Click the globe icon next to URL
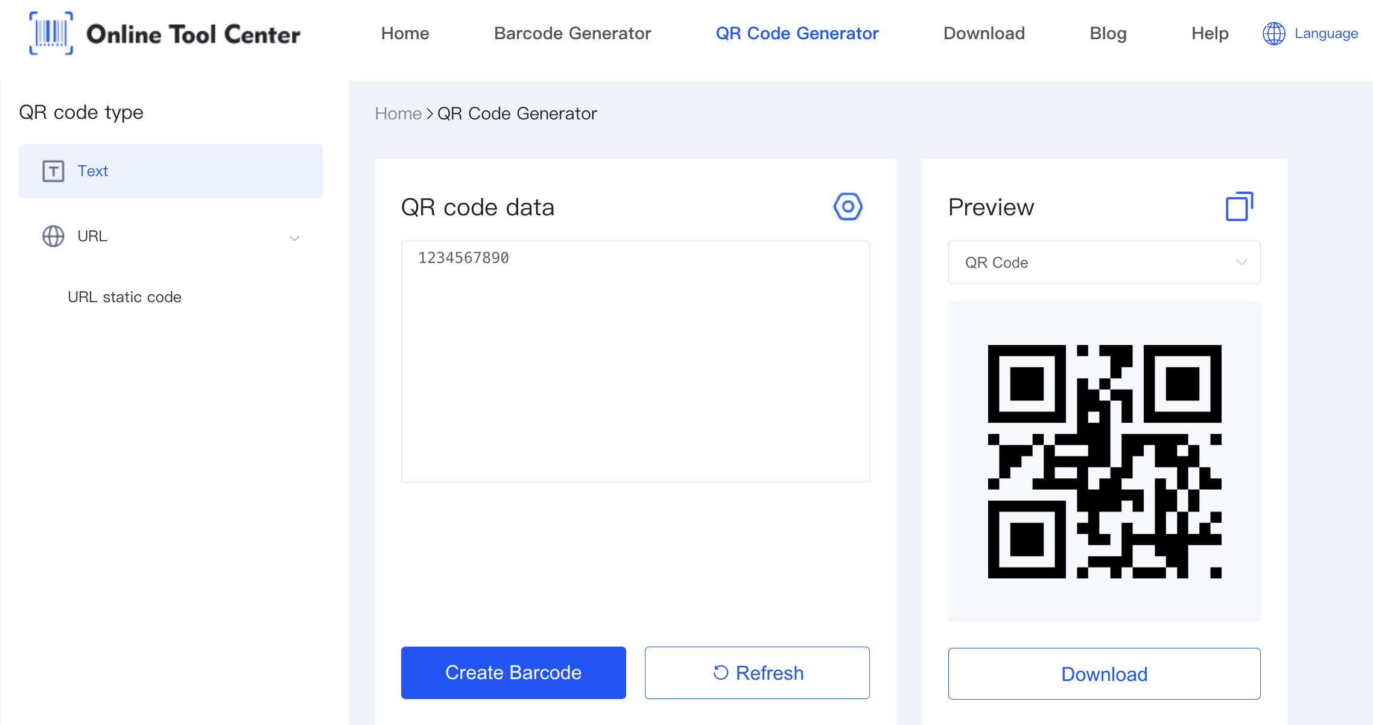This screenshot has width=1373, height=725. click(52, 236)
